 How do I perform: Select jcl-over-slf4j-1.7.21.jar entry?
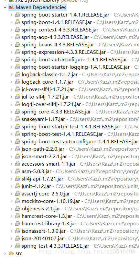(48, 89)
